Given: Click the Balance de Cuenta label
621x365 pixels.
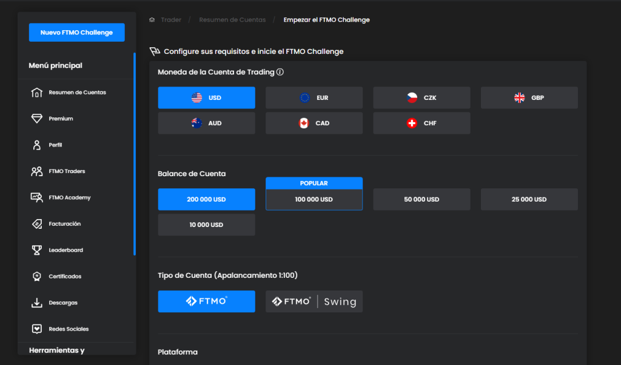Looking at the screenshot, I should pos(192,174).
